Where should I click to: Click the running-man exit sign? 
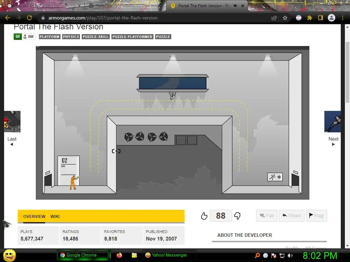[x=275, y=177]
